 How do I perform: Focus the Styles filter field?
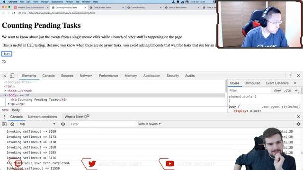[250, 90]
